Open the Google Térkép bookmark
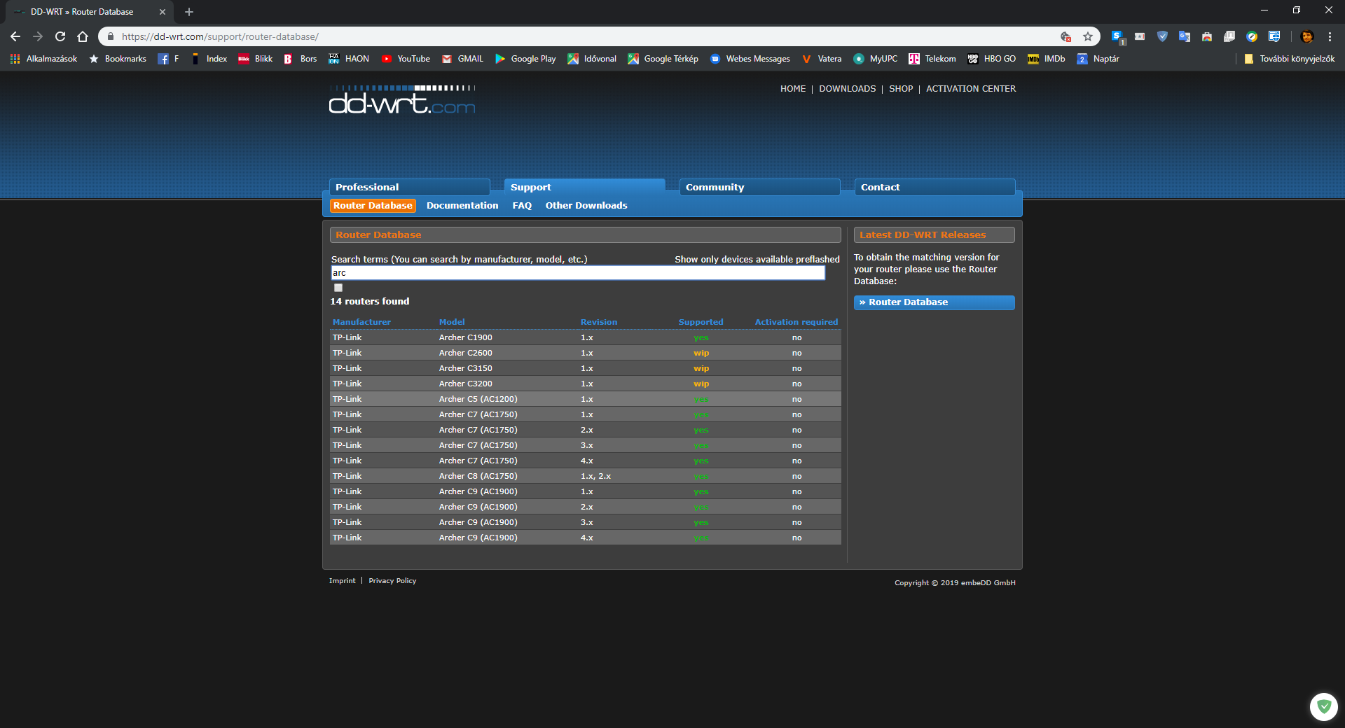The width and height of the screenshot is (1345, 728). pyautogui.click(x=663, y=59)
